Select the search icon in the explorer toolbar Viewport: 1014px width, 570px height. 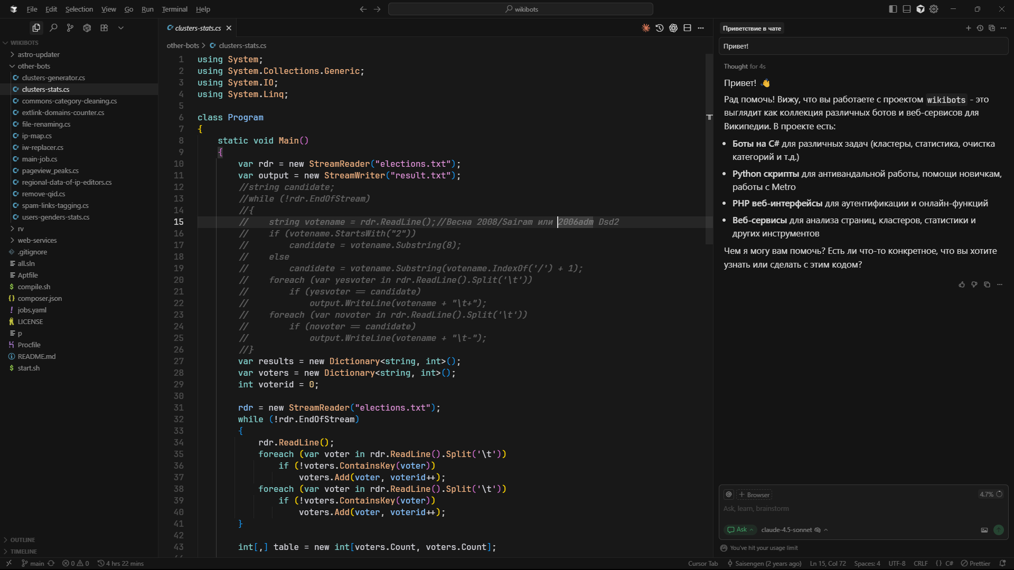click(x=53, y=27)
